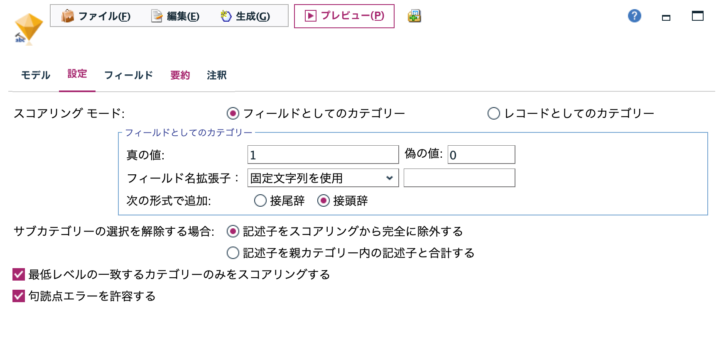The height and width of the screenshot is (347, 726).
Task: Click the 生成 magic-wand icon
Action: click(x=225, y=16)
